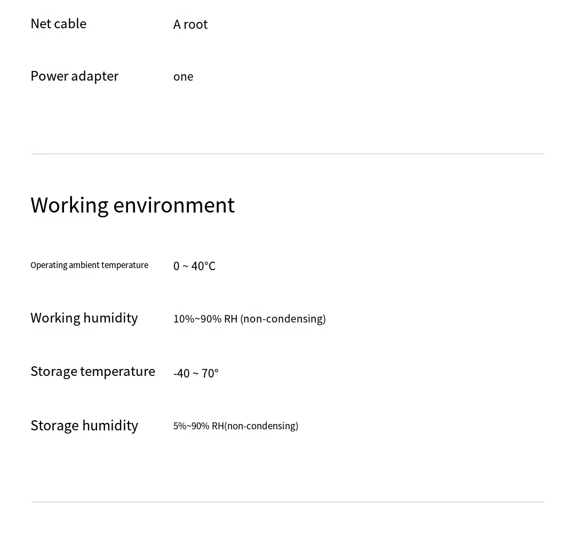The width and height of the screenshot is (576, 534).
Task: Click the 'Storage humidity' label
Action: point(84,426)
